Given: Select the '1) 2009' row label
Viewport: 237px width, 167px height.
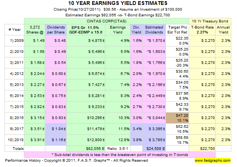Looking at the screenshot, I should pos(14,41).
